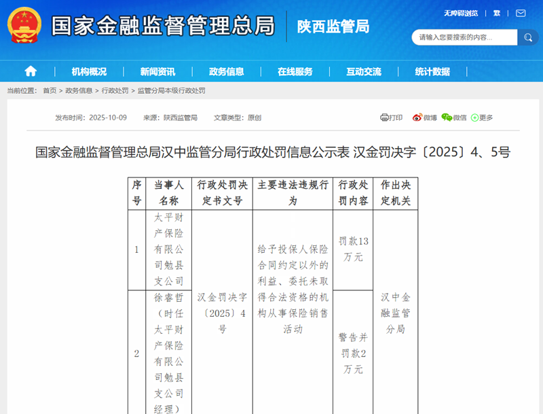The width and height of the screenshot is (543, 414).
Task: Share the article to 微博
Action: click(x=425, y=118)
